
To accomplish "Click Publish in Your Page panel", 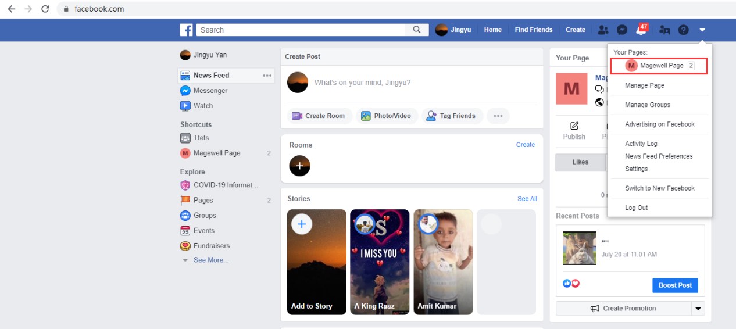I will (x=574, y=131).
